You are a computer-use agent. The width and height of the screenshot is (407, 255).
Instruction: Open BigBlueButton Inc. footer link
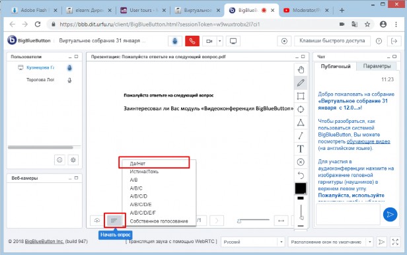pyautogui.click(x=44, y=241)
